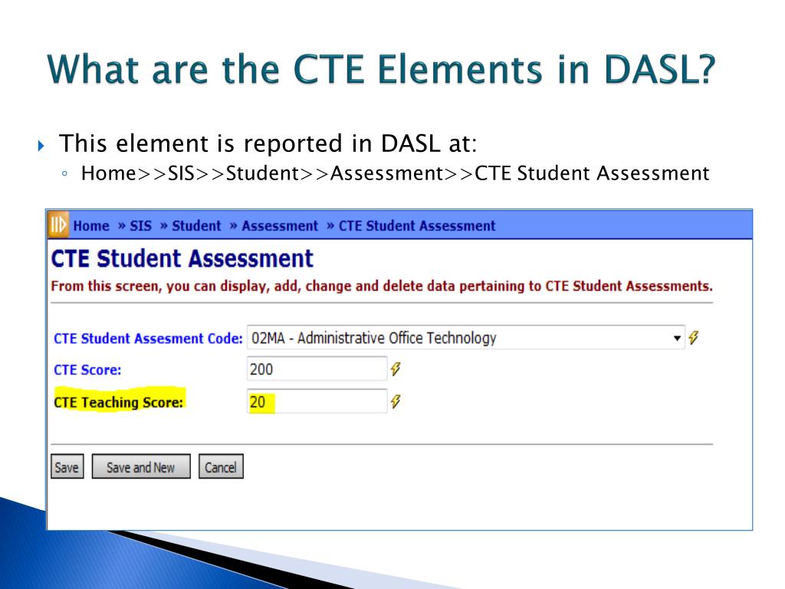This screenshot has width=785, height=589.
Task: Click CTE Student Assessment breadcrumb link
Action: click(417, 226)
